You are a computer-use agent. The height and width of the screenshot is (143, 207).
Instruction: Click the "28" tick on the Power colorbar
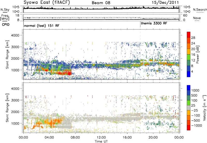193,38
